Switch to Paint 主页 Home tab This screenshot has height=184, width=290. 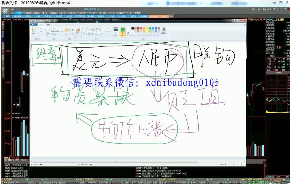click(41, 25)
